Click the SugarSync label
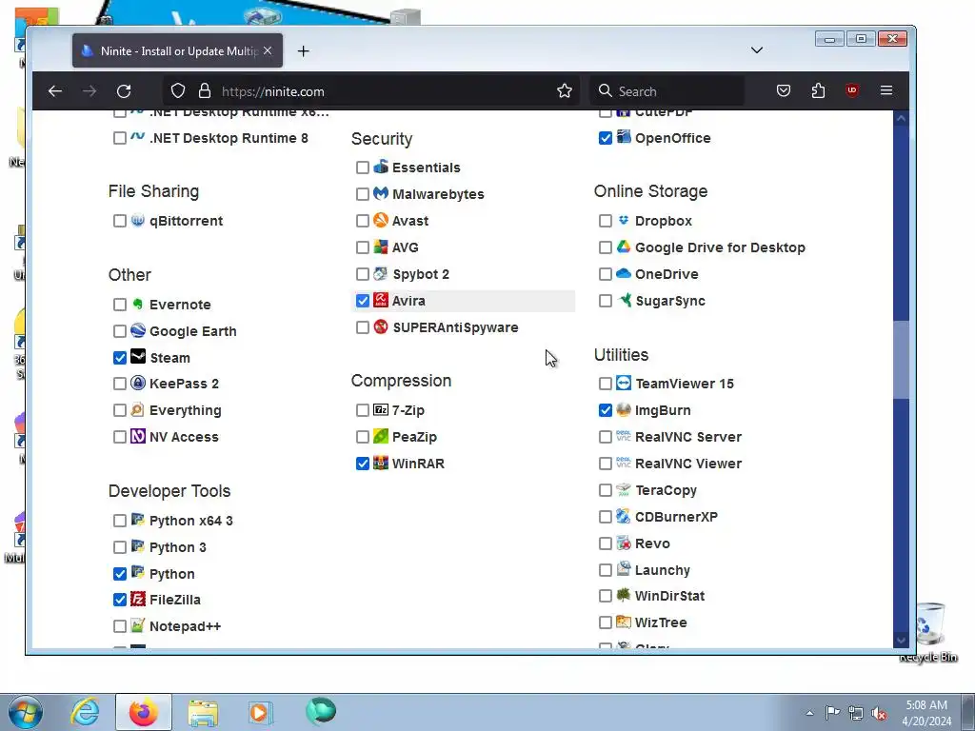The width and height of the screenshot is (975, 731). pyautogui.click(x=670, y=301)
